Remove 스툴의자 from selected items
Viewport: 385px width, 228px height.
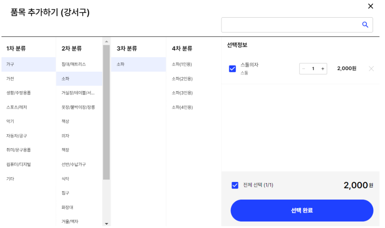[x=371, y=69]
